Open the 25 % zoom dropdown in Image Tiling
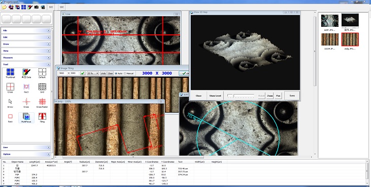Screen dimensions: 371x187 point(93,73)
